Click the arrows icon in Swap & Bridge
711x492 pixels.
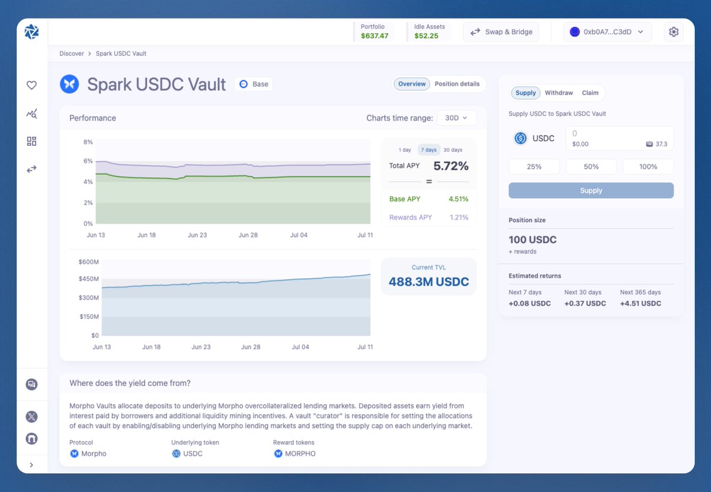point(475,32)
